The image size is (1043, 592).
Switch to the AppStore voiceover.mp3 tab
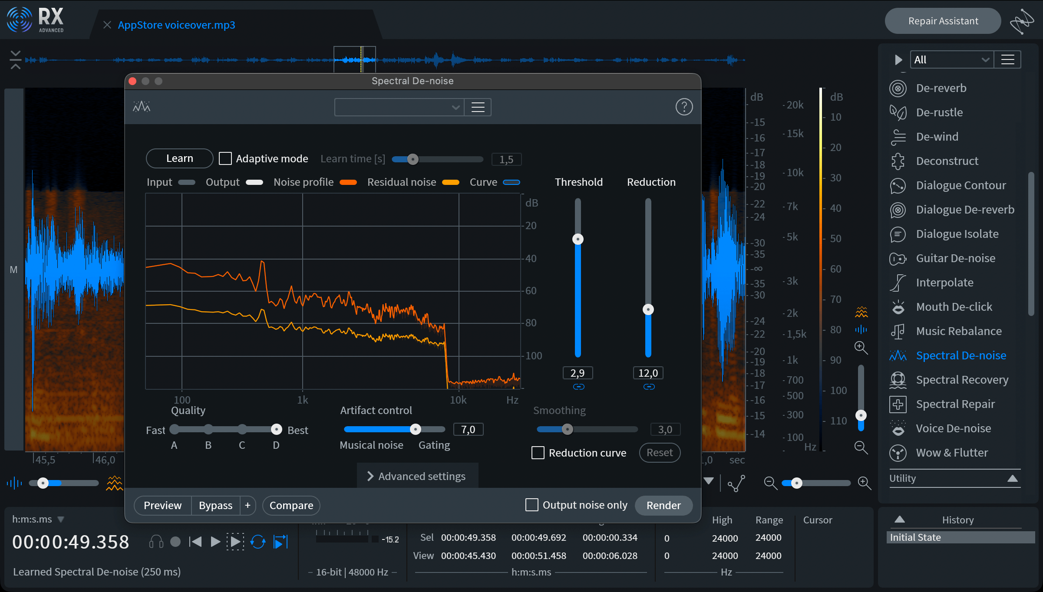pyautogui.click(x=176, y=25)
